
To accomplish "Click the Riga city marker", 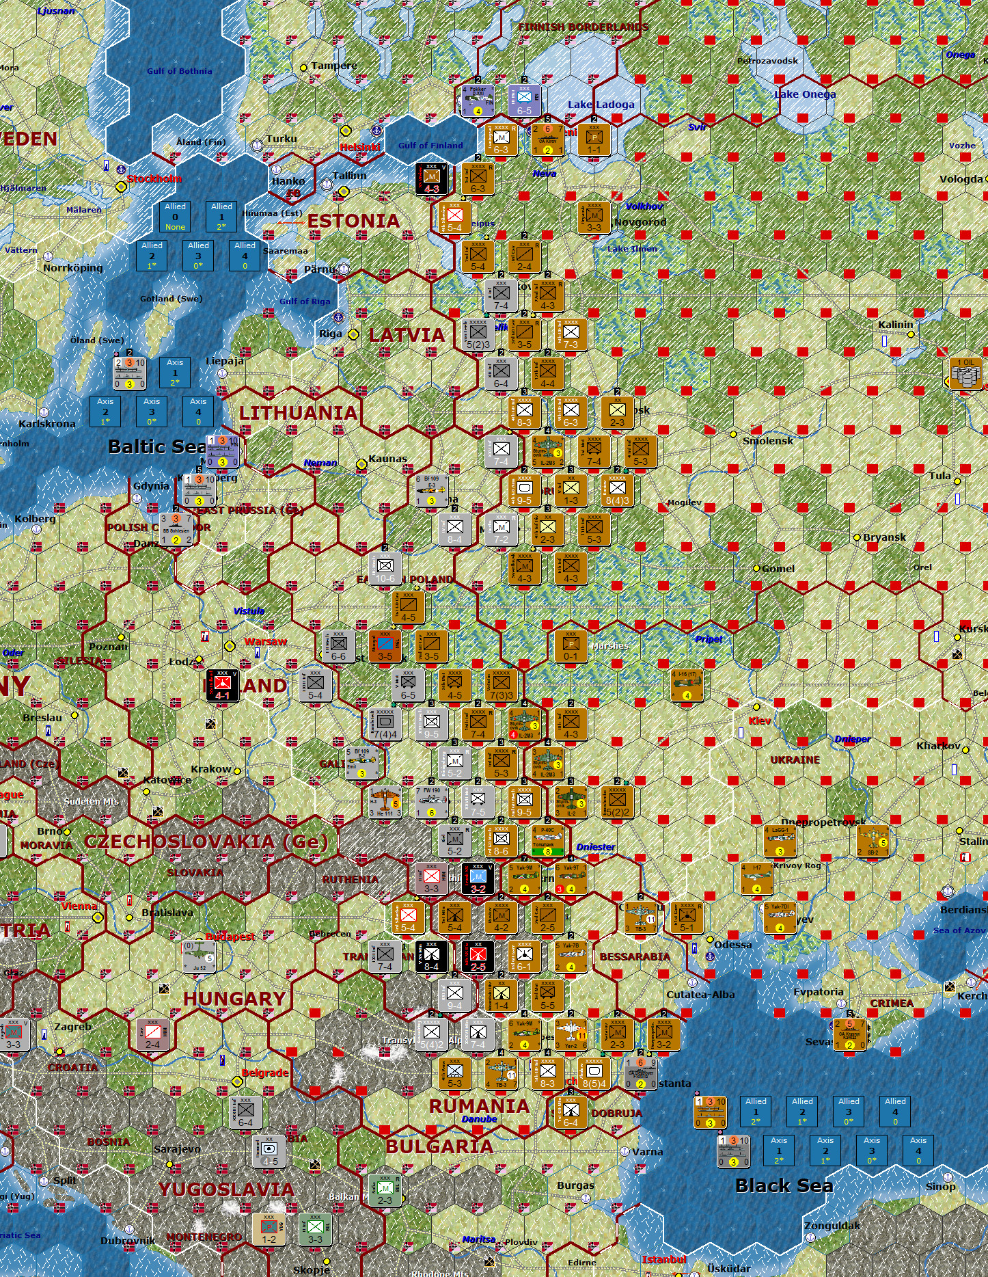I will [x=353, y=334].
